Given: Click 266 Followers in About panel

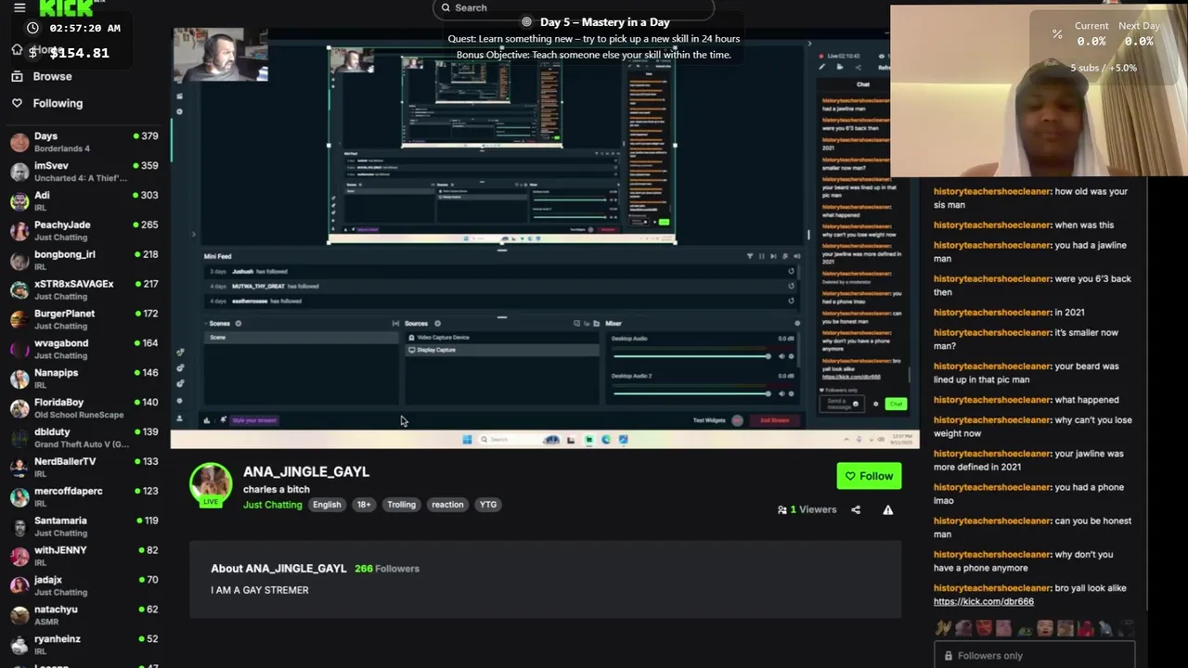Looking at the screenshot, I should click(387, 569).
